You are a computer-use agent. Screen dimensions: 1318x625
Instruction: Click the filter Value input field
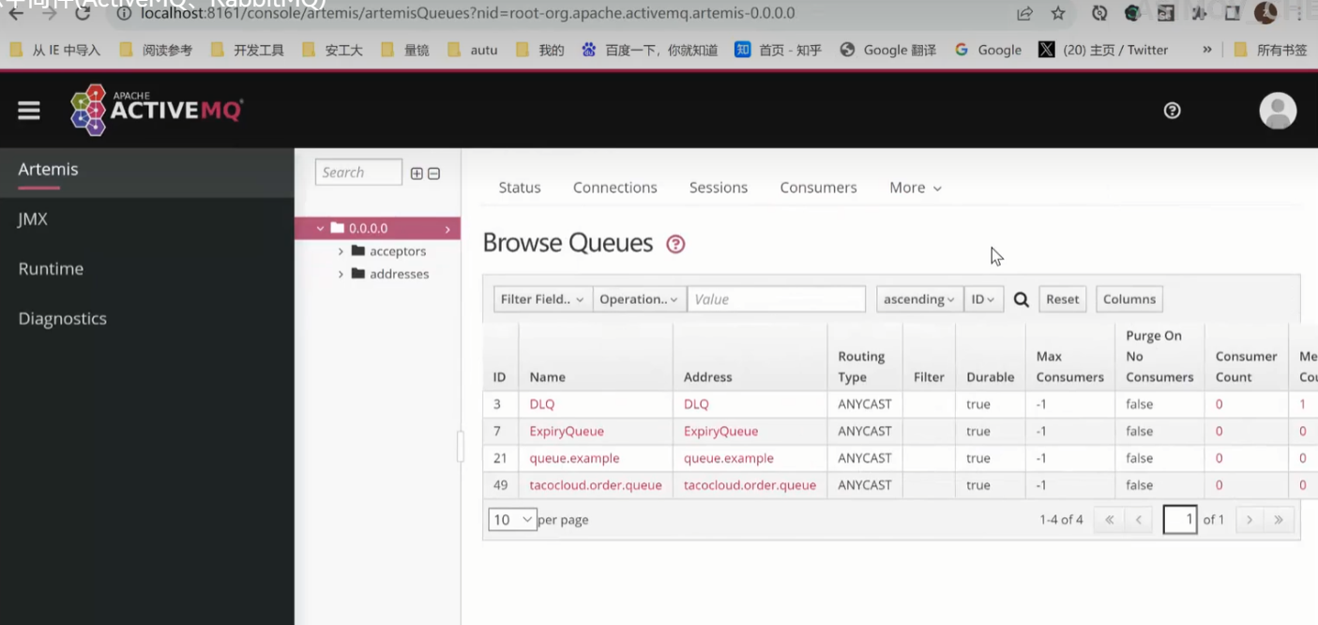(x=776, y=299)
